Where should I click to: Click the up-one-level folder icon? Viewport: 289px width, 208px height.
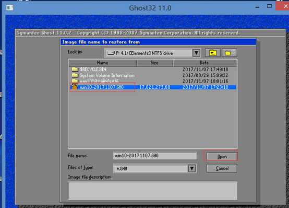coord(212,53)
